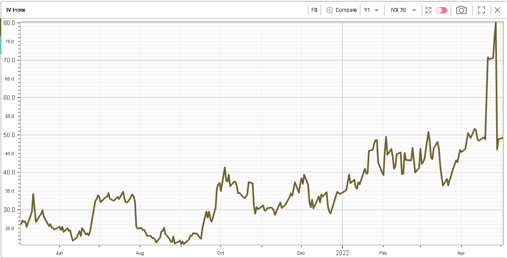507x258 pixels.
Task: Select the IV Index panel title
Action: [x=16, y=10]
